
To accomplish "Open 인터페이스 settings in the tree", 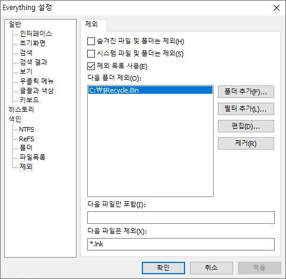I will point(36,34).
